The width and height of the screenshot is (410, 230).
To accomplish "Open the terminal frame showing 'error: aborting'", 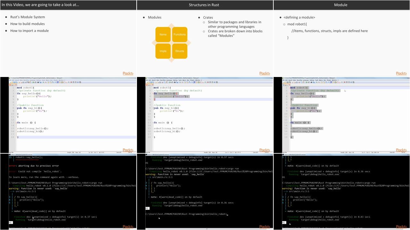I will [68, 192].
